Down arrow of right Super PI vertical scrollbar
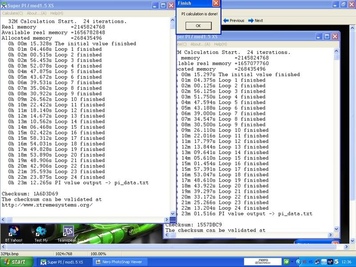This screenshot has width=356, height=267. (x=336, y=229)
